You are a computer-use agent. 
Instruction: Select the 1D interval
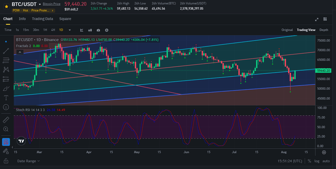pyautogui.click(x=61, y=30)
